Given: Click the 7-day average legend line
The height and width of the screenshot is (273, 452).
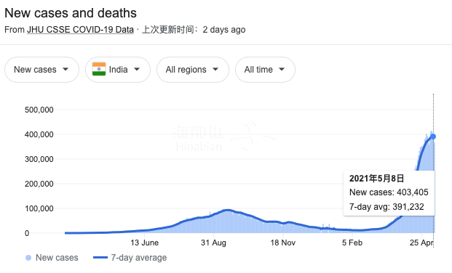Looking at the screenshot, I should pyautogui.click(x=100, y=258).
